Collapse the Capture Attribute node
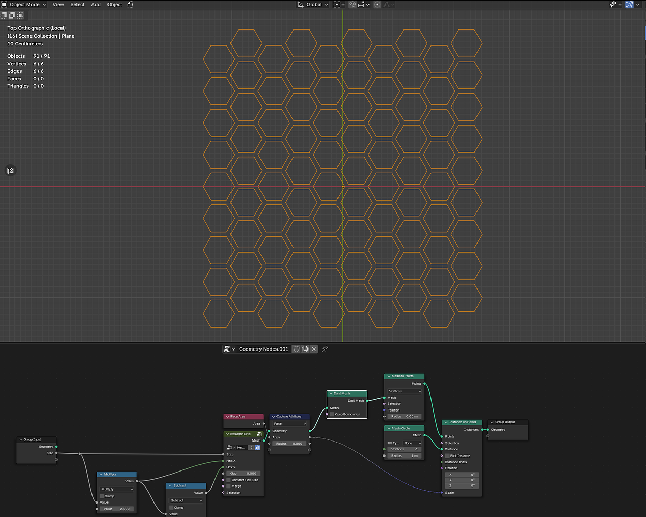646x517 pixels. click(273, 416)
